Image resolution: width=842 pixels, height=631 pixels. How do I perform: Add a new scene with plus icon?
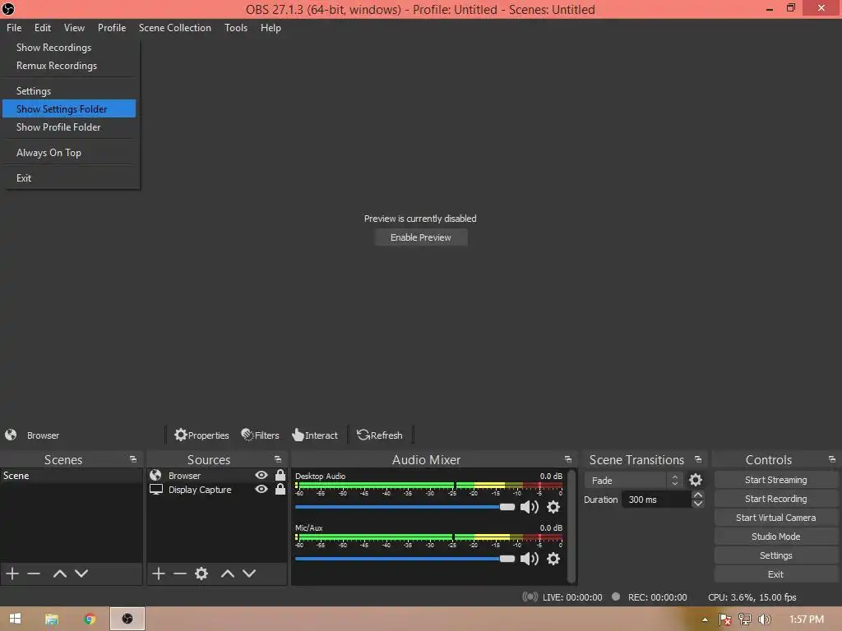(x=12, y=573)
